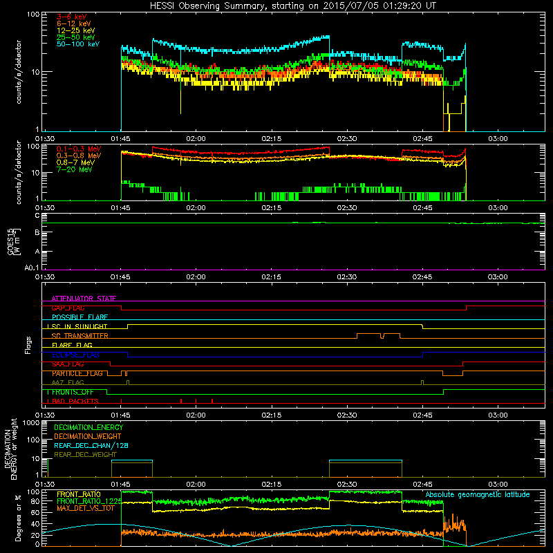Click the 0.3-0.8 MeV legend label
Screen dimensions: 553x553
click(x=79, y=156)
